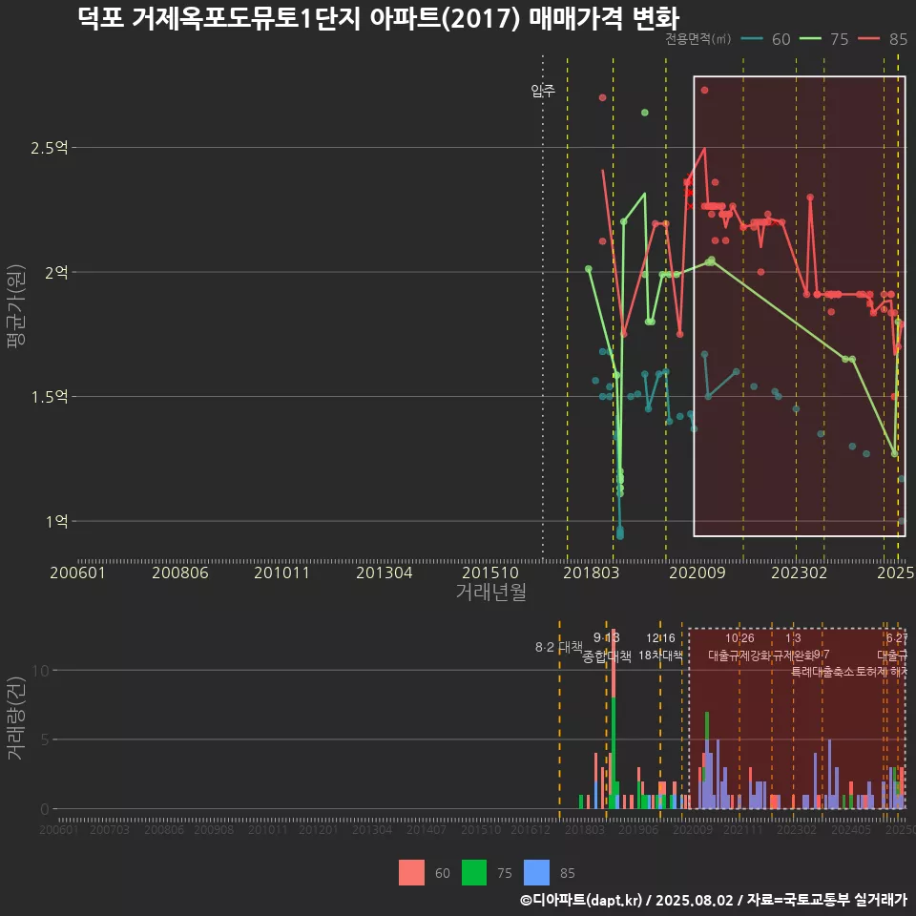Viewport: 916px width, 916px height.
Task: Click the '12·16 18차대책' policy annotation
Action: point(660,647)
